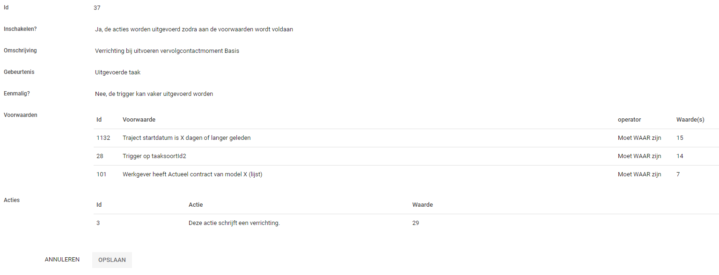
Task: Click the Actie column header
Action: point(196,205)
